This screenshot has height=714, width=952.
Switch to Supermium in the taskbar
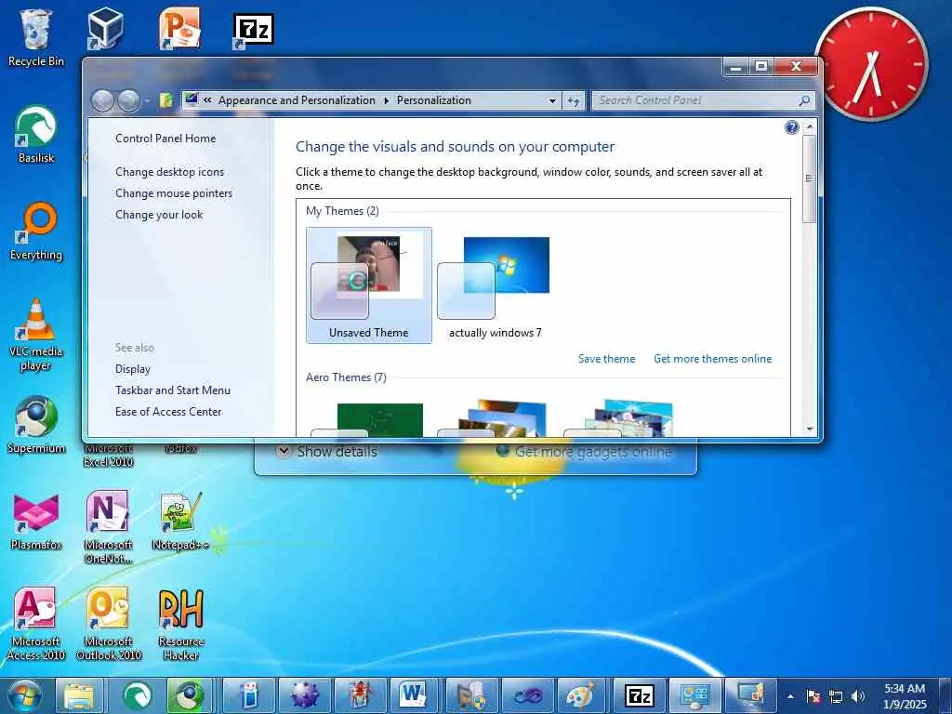190,695
